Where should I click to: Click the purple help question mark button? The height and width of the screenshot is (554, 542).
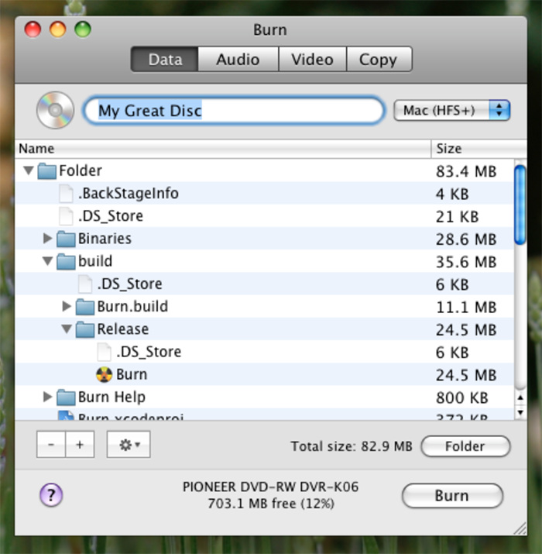point(50,495)
